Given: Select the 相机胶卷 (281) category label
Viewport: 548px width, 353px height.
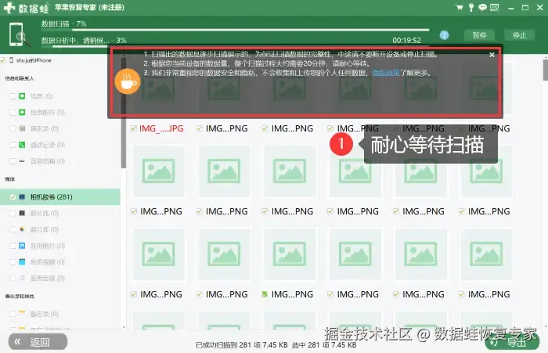Looking at the screenshot, I should (x=52, y=197).
